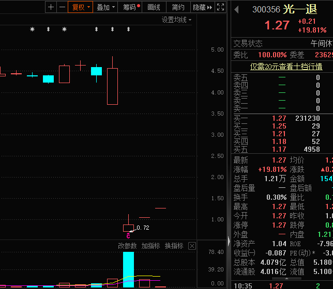This screenshot has width=333, height=289.
Task: Click the left arrow beside stock code 300356
Action: pyautogui.click(x=236, y=9)
